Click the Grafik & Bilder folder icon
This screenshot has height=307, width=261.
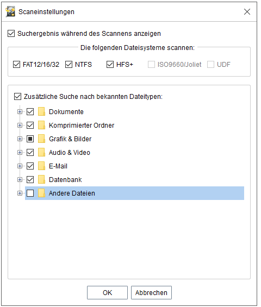(41, 139)
